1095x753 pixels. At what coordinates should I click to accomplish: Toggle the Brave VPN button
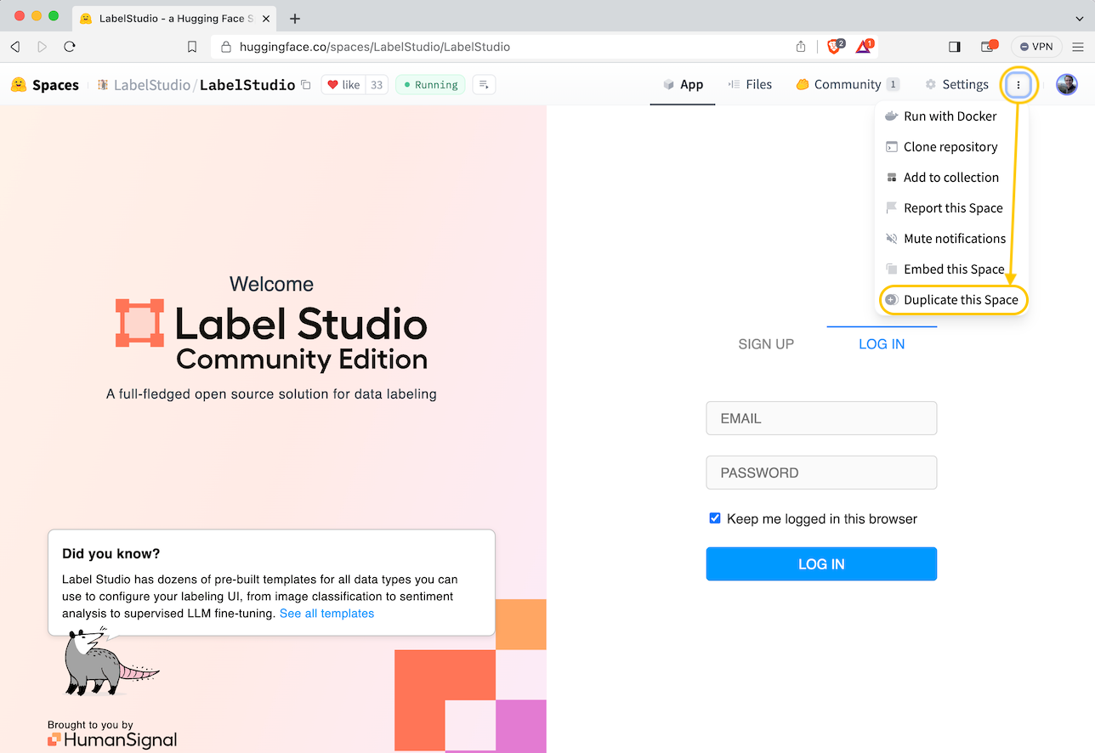[x=1036, y=47]
